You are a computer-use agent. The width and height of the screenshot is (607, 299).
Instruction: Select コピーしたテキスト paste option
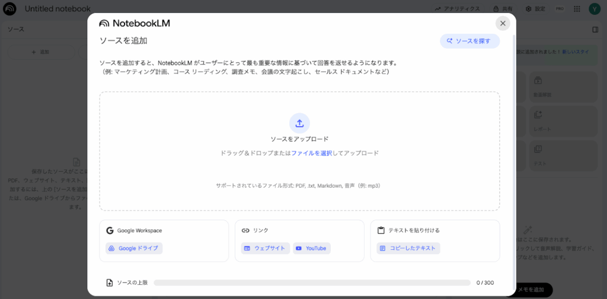pyautogui.click(x=408, y=248)
